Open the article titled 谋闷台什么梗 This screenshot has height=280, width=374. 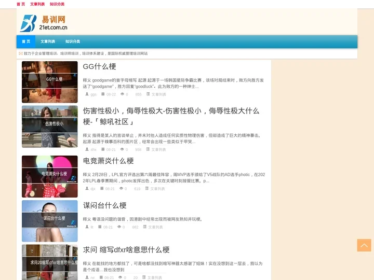105,205
